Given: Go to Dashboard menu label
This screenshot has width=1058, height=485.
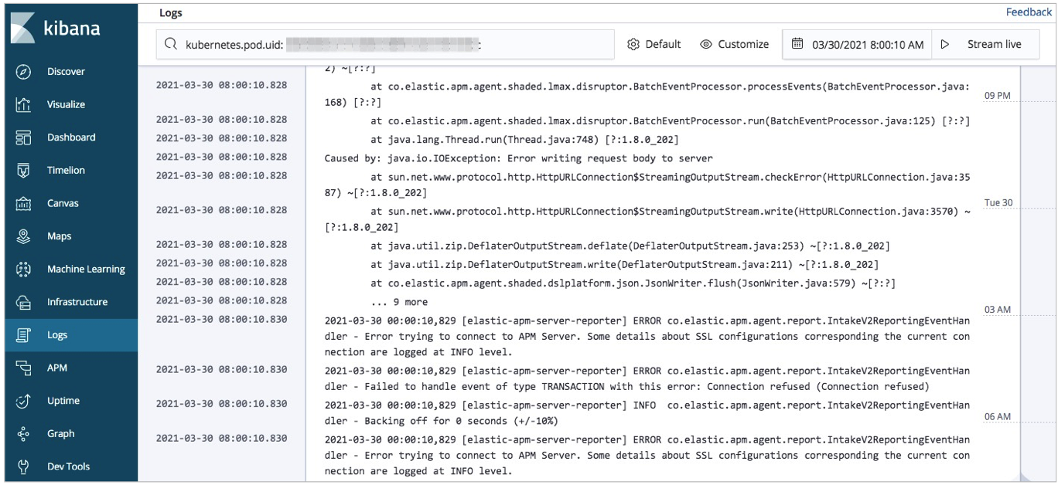Looking at the screenshot, I should (x=71, y=137).
